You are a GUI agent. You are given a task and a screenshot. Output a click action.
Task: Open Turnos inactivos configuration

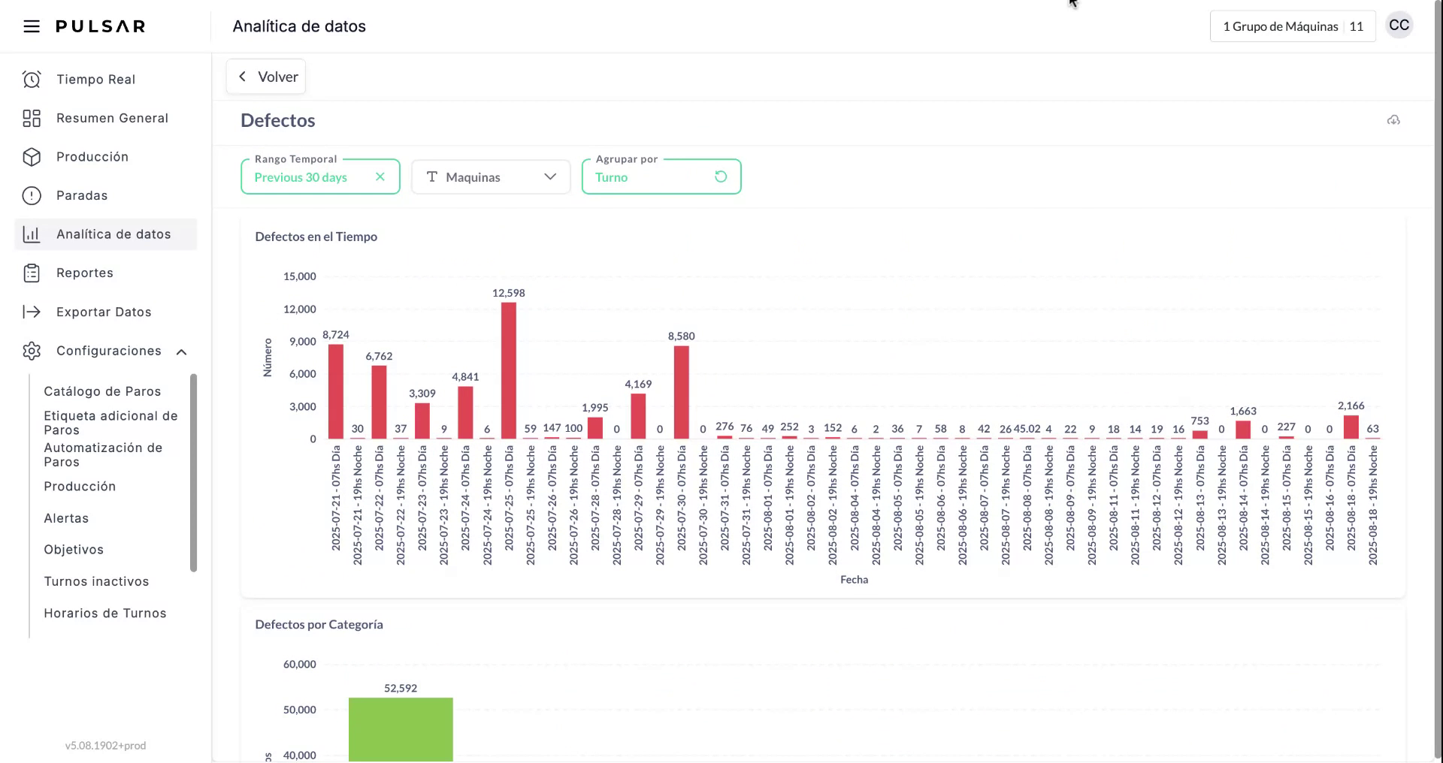tap(97, 581)
